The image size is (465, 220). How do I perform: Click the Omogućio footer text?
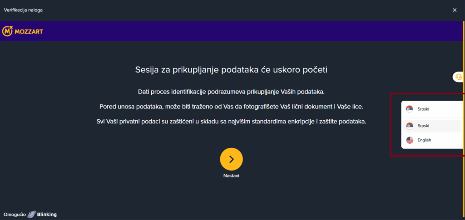click(x=15, y=215)
